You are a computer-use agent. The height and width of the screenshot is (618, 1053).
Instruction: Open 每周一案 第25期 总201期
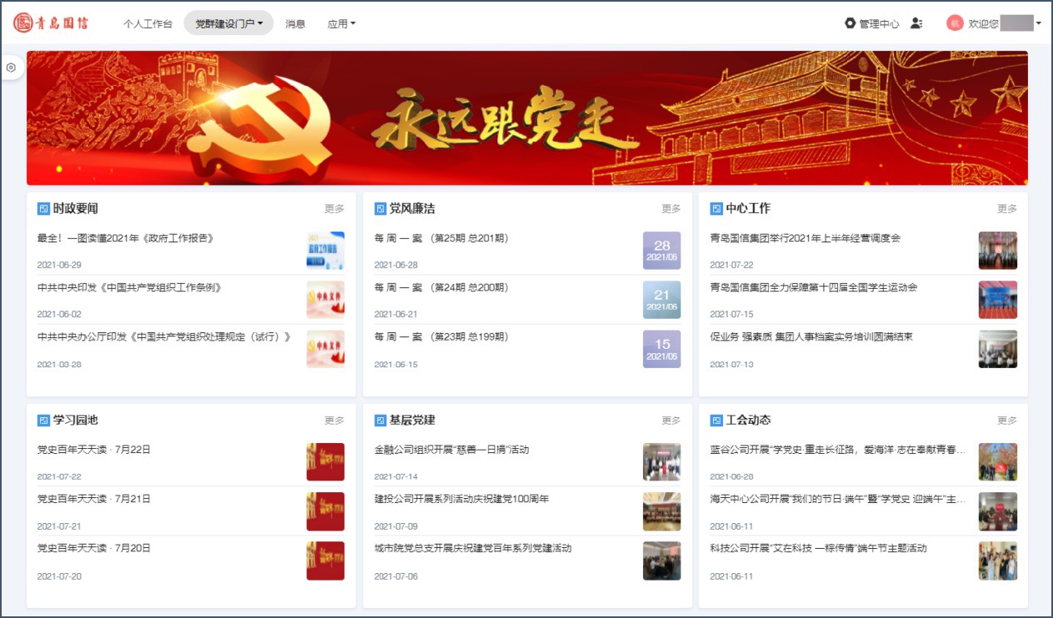point(441,238)
